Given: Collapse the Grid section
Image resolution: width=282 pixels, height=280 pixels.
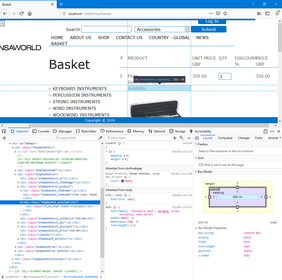Looking at the screenshot, I should coord(196,158).
